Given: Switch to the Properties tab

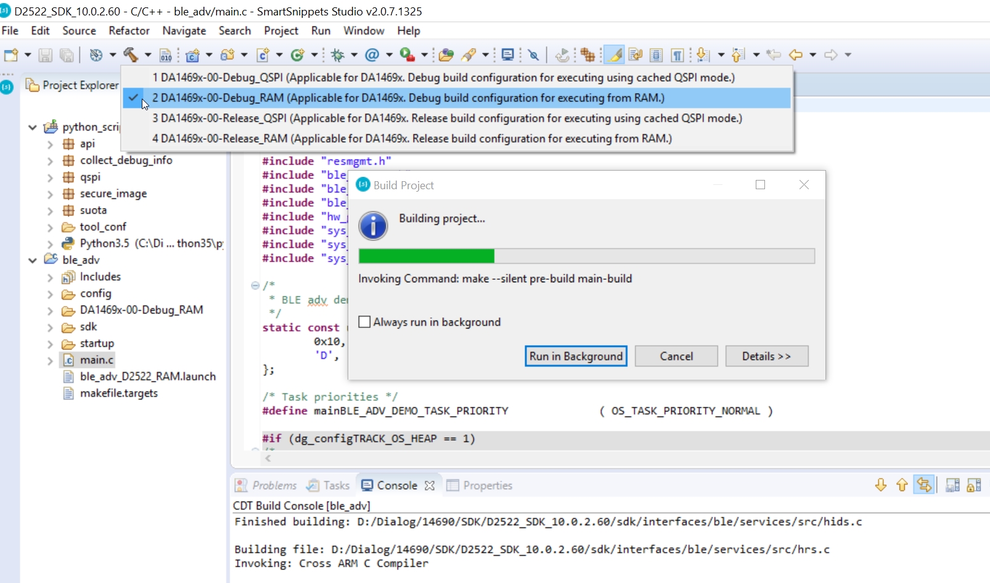Looking at the screenshot, I should (480, 486).
